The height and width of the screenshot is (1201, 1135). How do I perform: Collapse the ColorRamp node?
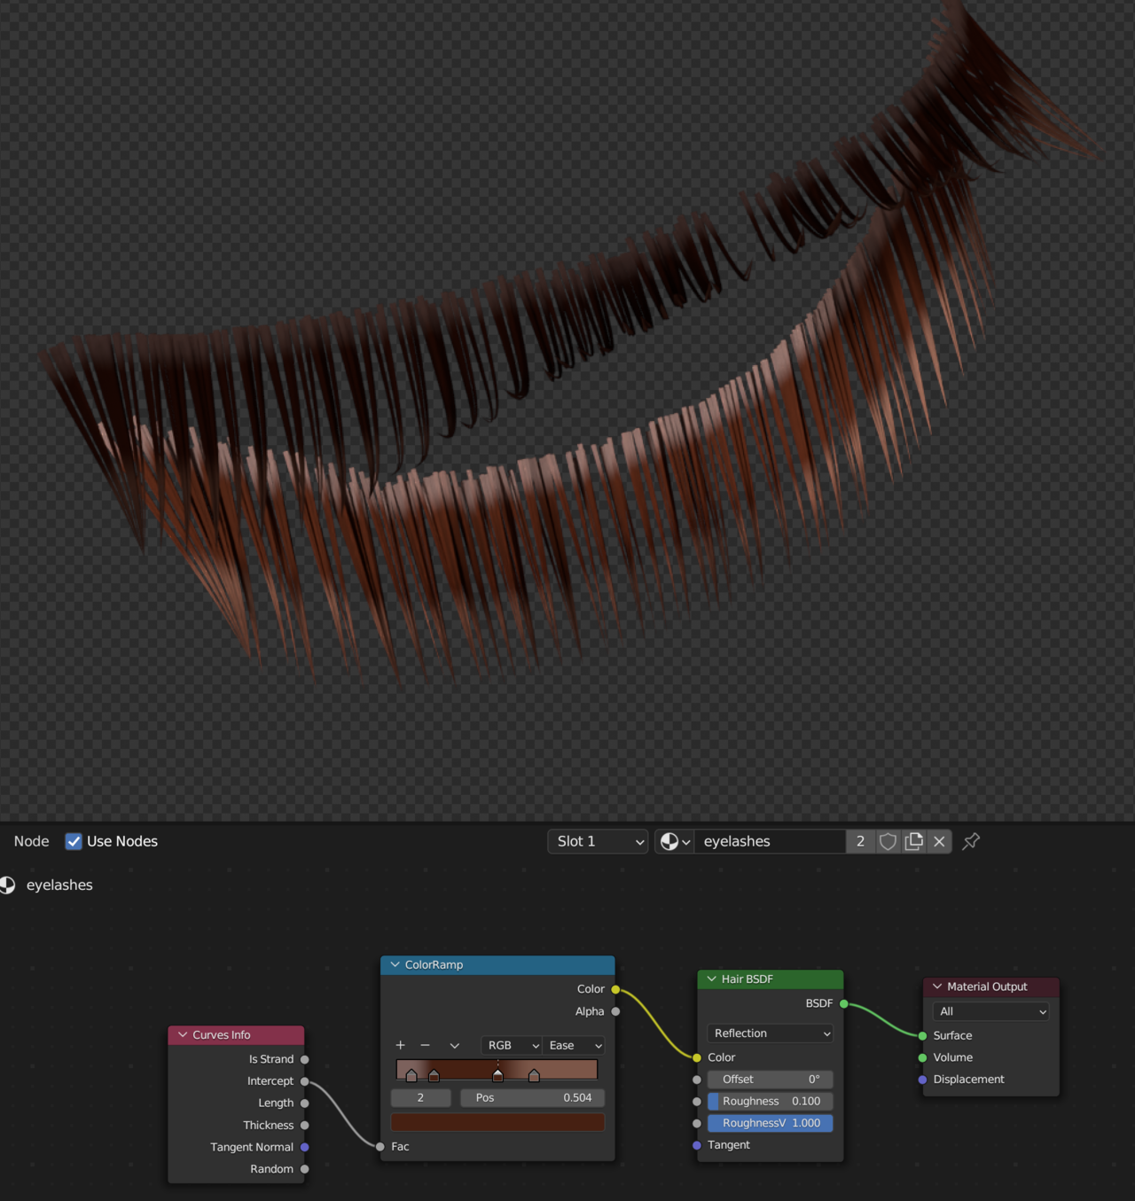click(395, 964)
